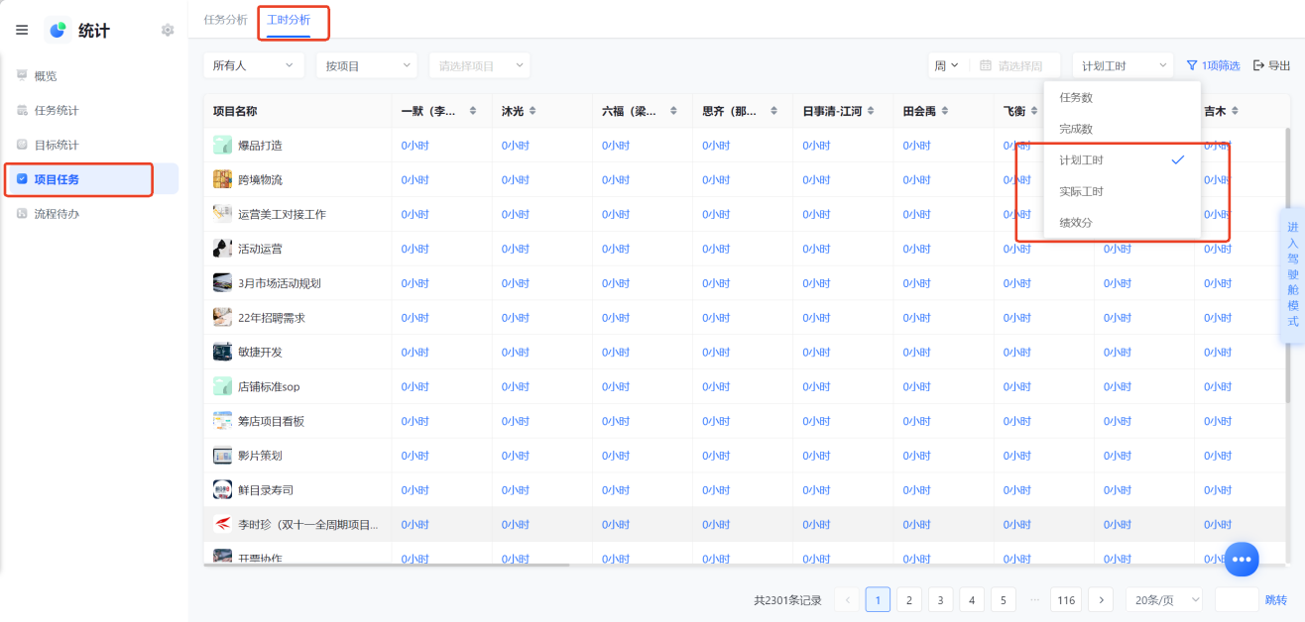Image resolution: width=1305 pixels, height=622 pixels.
Task: Click the next page arrow
Action: [1101, 599]
